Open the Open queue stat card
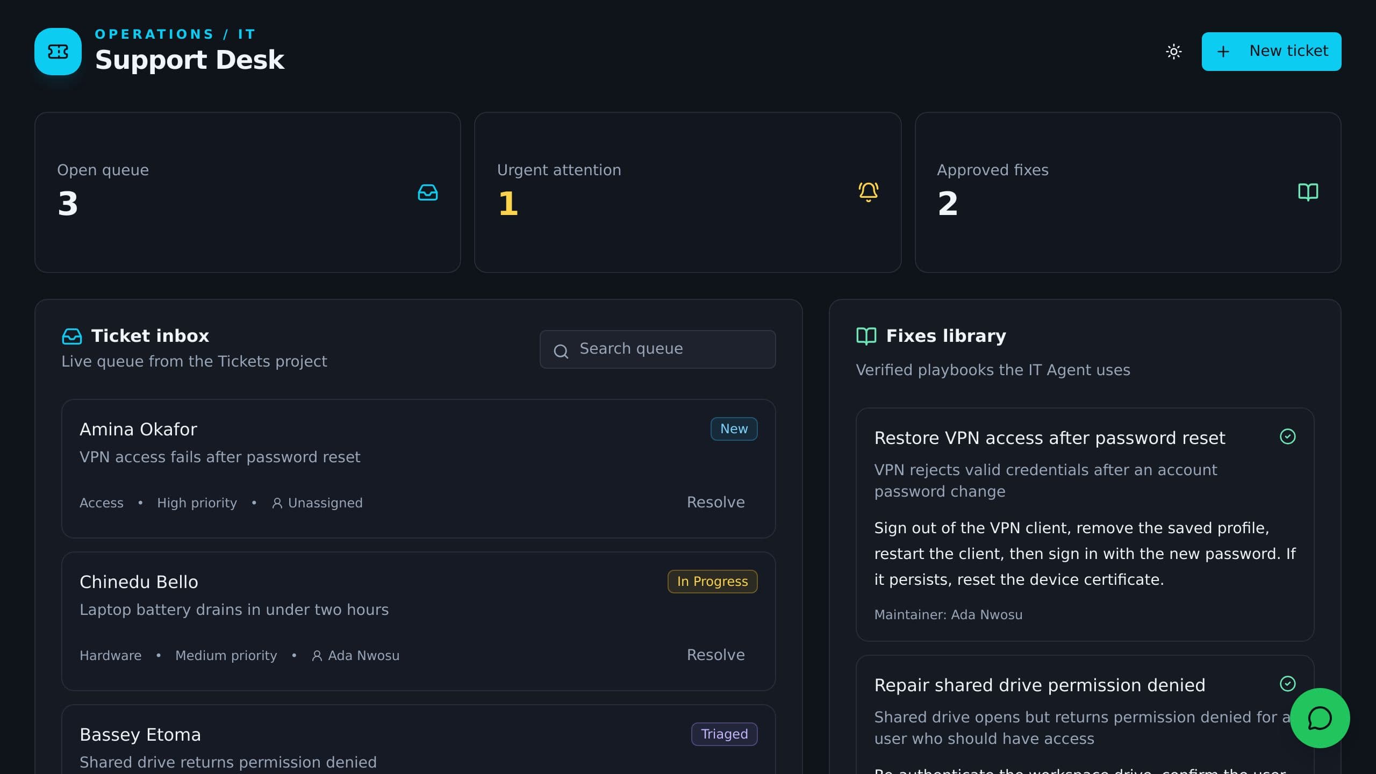Viewport: 1376px width, 774px height. point(247,192)
